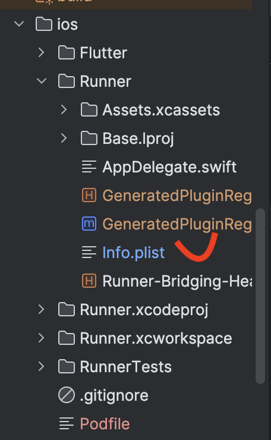Collapse the ios folder chevron

click(19, 24)
